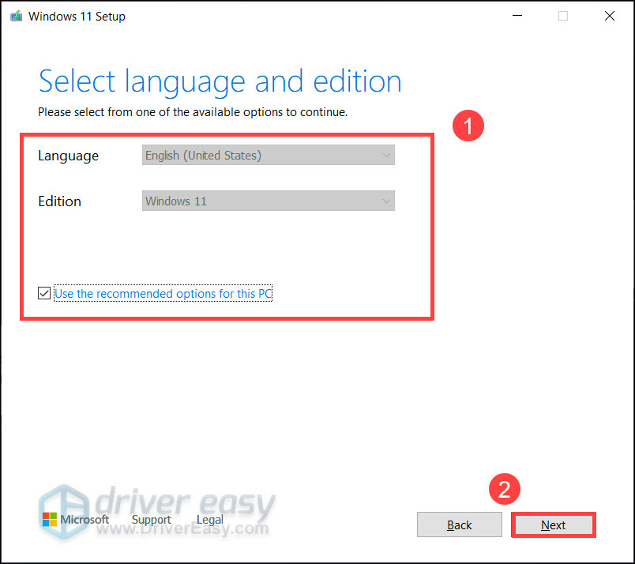Open the Legal link
Image resolution: width=635 pixels, height=564 pixels.
coord(209,520)
